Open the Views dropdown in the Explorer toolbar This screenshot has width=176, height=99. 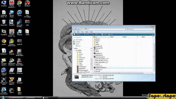click(x=87, y=34)
